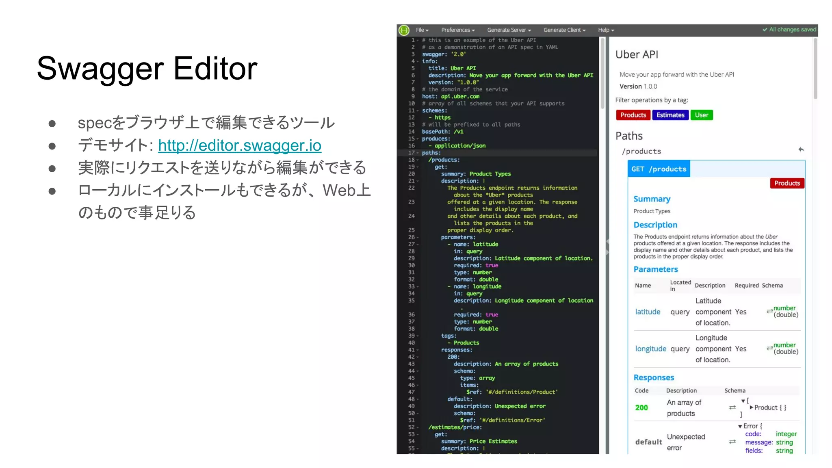Screen dimensions: 832x468
Task: Click the Description heading in the operation
Action: (x=655, y=225)
